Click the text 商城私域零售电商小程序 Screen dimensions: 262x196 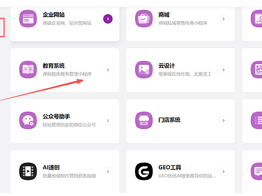point(183,23)
